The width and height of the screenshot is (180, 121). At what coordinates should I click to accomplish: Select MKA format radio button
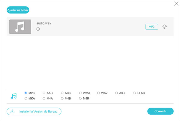(26, 98)
